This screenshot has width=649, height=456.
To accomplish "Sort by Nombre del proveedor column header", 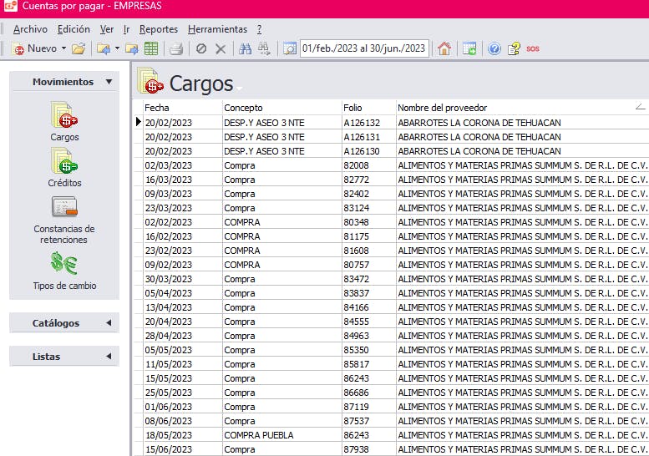I will click(522, 108).
